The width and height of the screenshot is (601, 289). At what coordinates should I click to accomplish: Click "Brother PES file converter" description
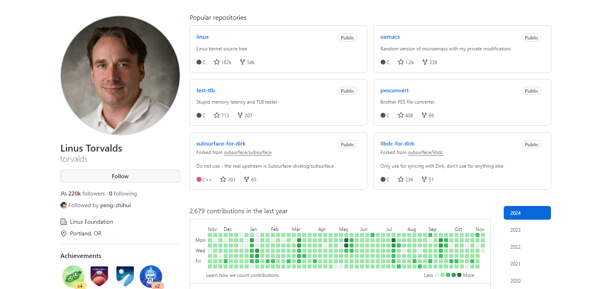(408, 102)
